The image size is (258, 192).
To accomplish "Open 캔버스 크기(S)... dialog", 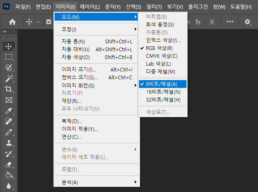I will pos(96,78).
